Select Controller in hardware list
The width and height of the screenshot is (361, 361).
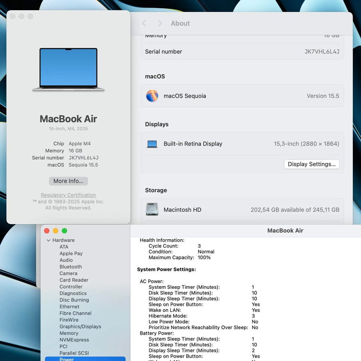point(71,287)
